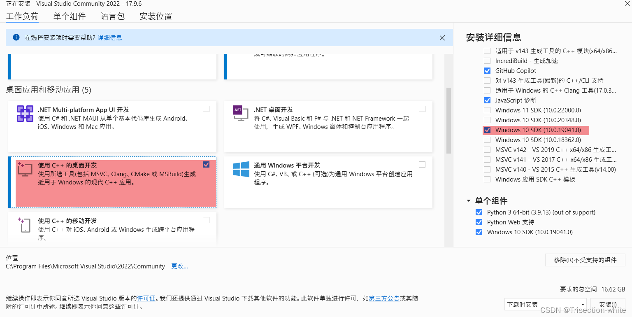Open 详细信息 help link
The width and height of the screenshot is (632, 317).
tap(110, 38)
